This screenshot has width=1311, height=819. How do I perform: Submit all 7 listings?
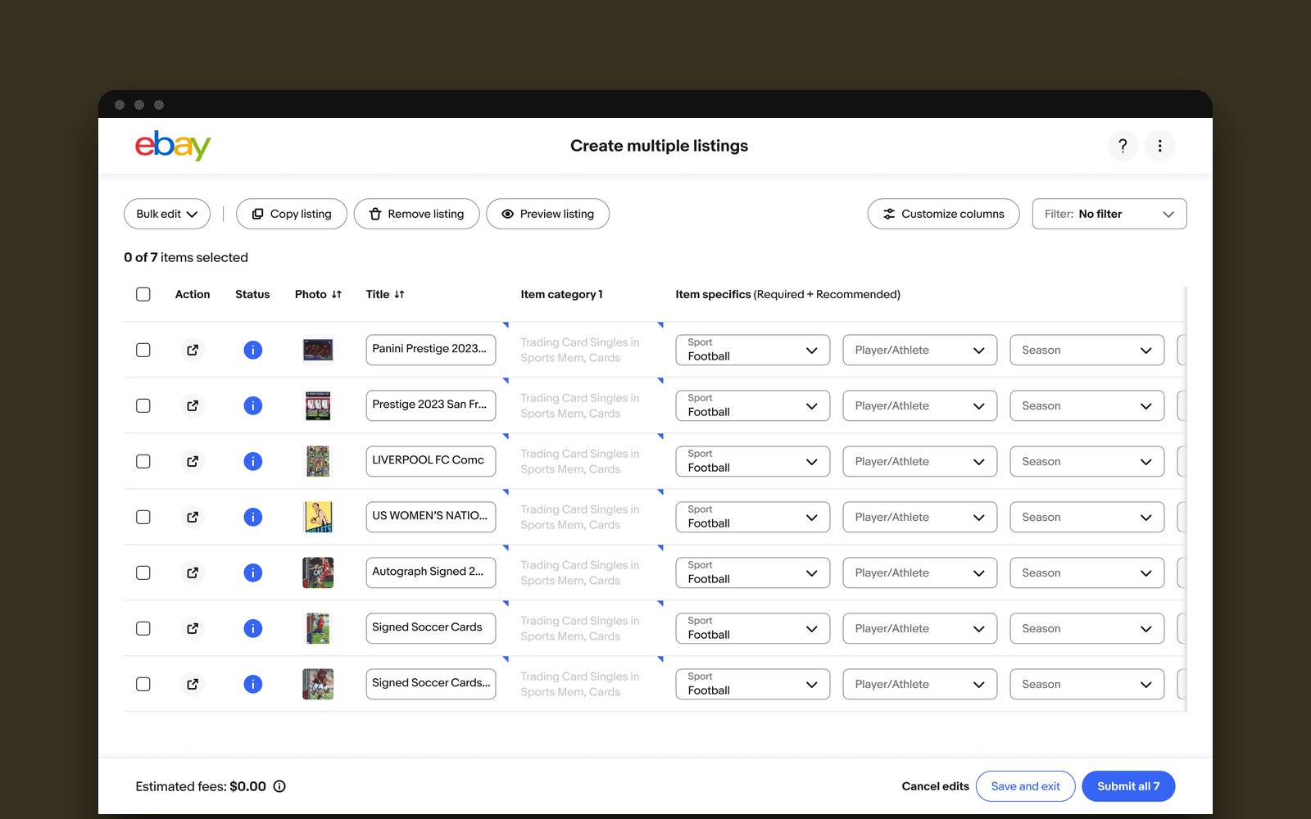tap(1128, 786)
